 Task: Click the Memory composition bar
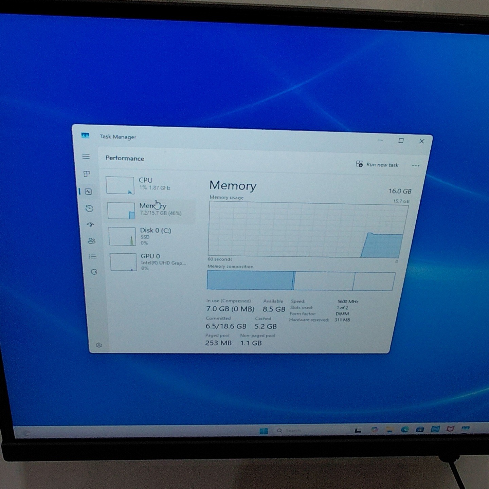pos(301,281)
